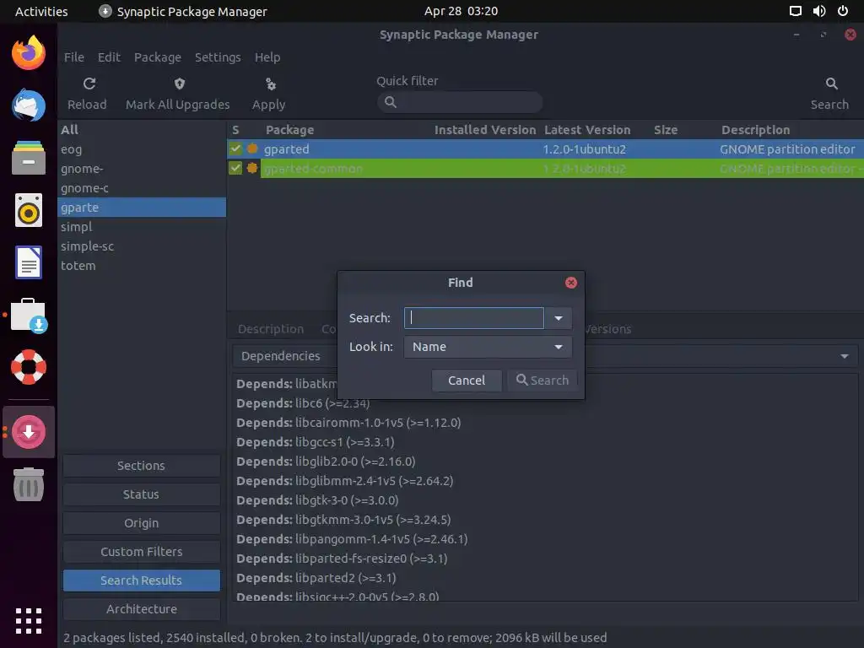864x648 pixels.
Task: Select 'All' in the search list
Action: [142, 129]
